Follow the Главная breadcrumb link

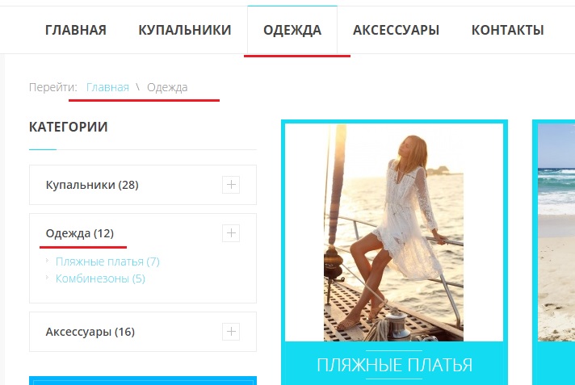coord(107,87)
